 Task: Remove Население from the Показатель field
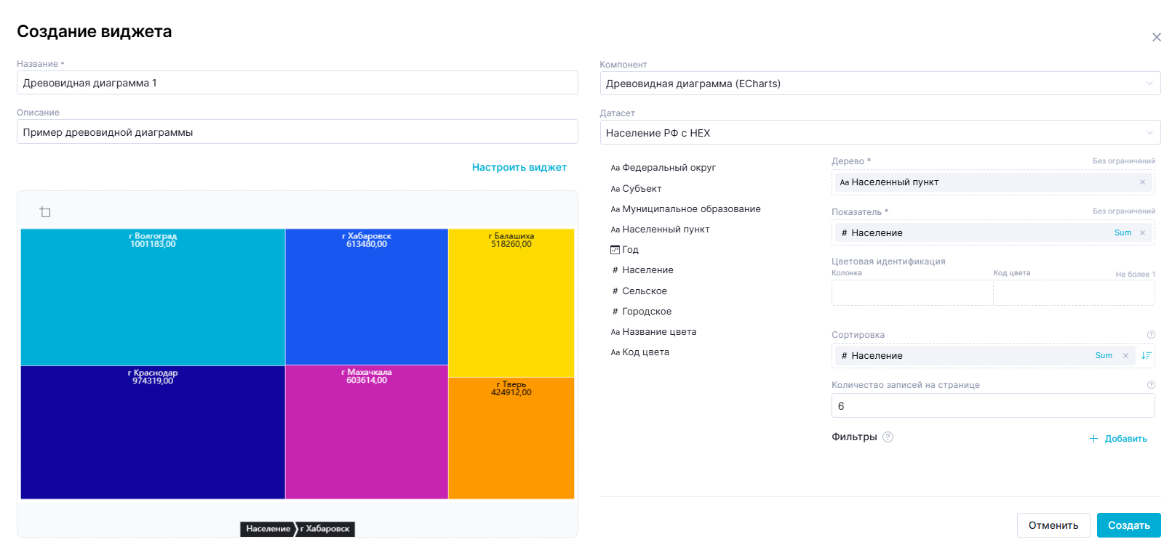pyautogui.click(x=1142, y=233)
